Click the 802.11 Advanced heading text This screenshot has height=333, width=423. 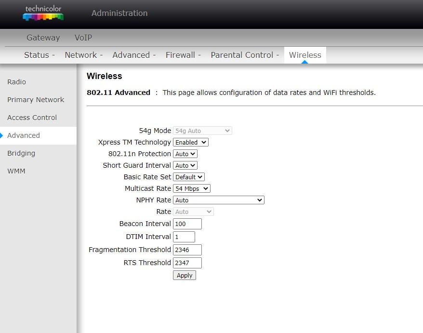(119, 93)
